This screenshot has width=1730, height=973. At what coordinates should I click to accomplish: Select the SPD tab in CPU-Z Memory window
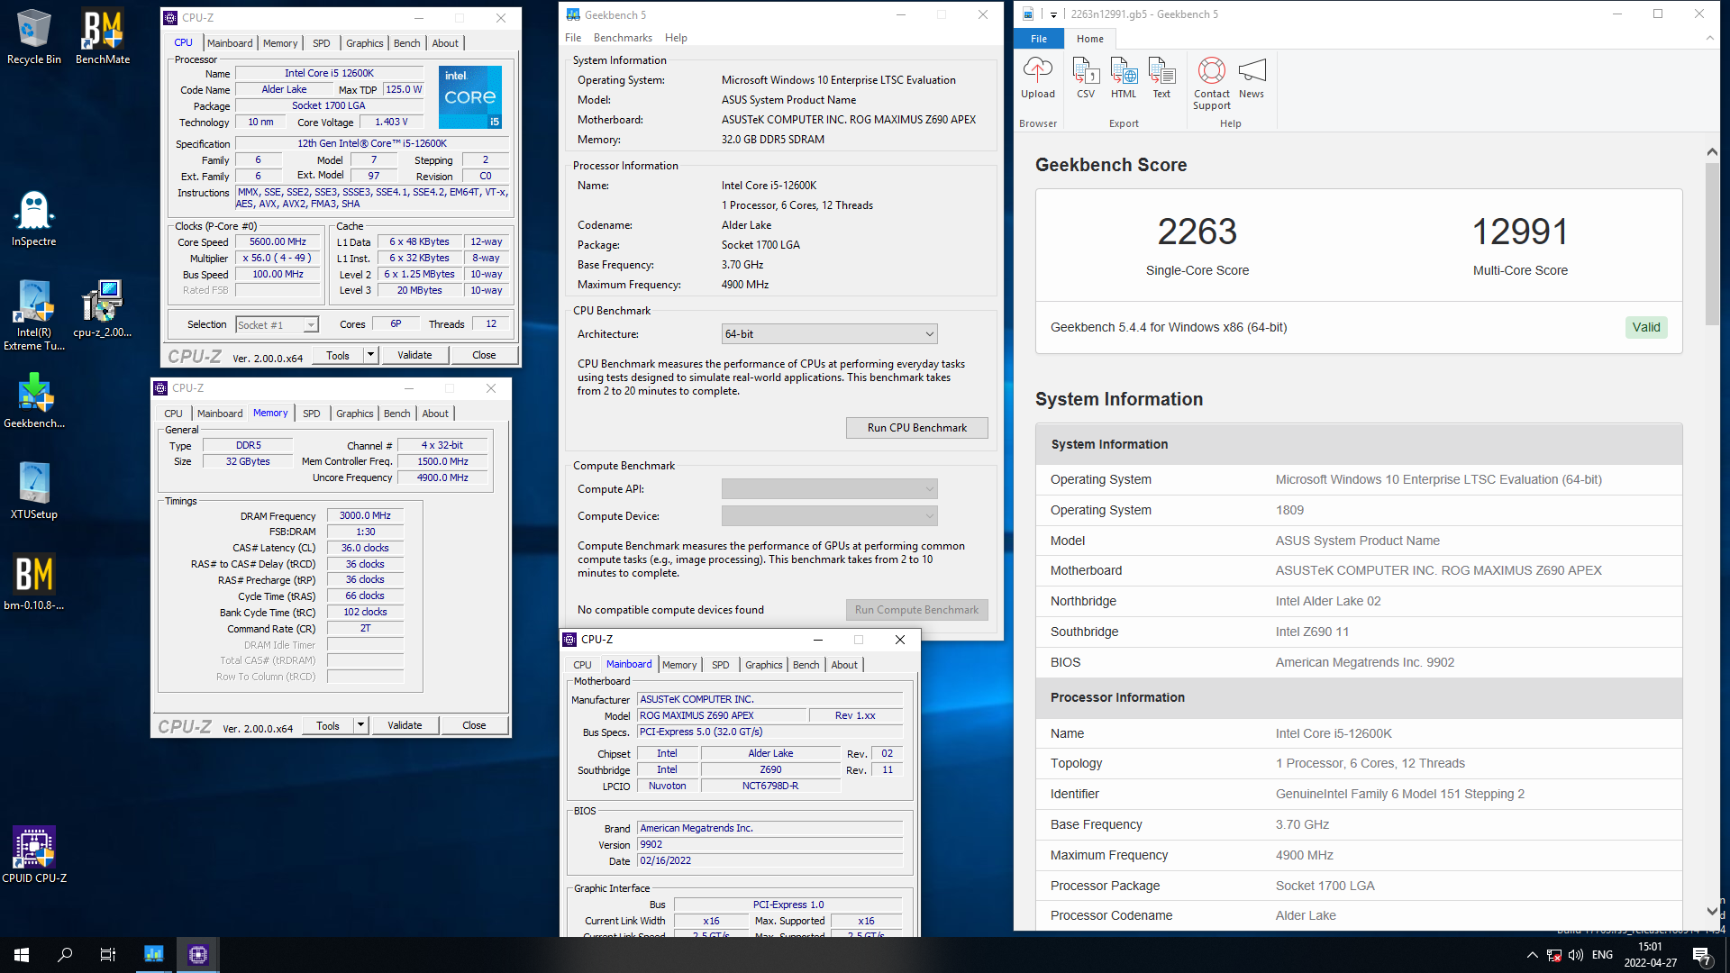[x=311, y=414]
